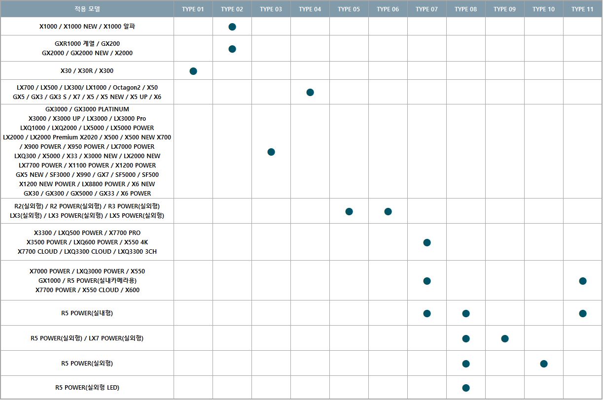
Task: Click the 적용 모델 column header
Action: 87,9
